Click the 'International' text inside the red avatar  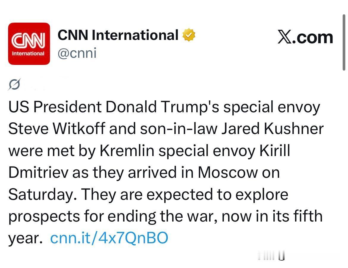pos(28,54)
